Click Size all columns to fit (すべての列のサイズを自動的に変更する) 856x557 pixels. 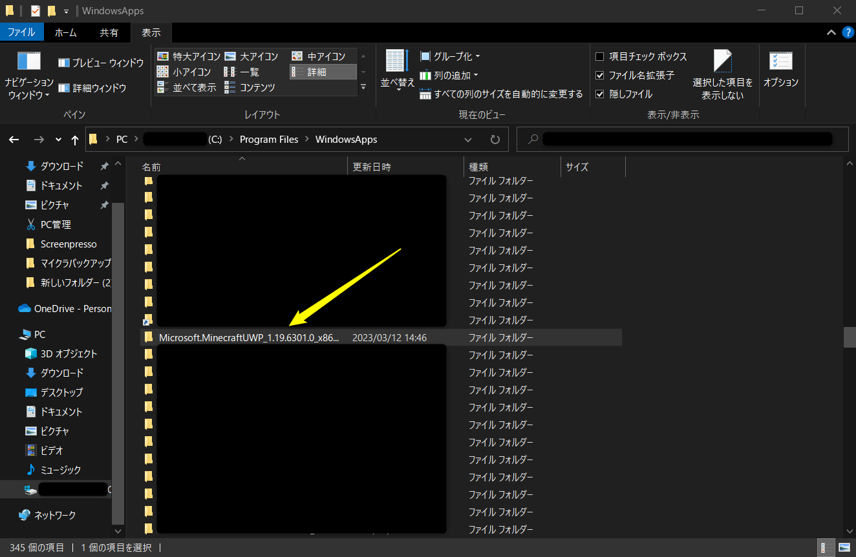502,94
